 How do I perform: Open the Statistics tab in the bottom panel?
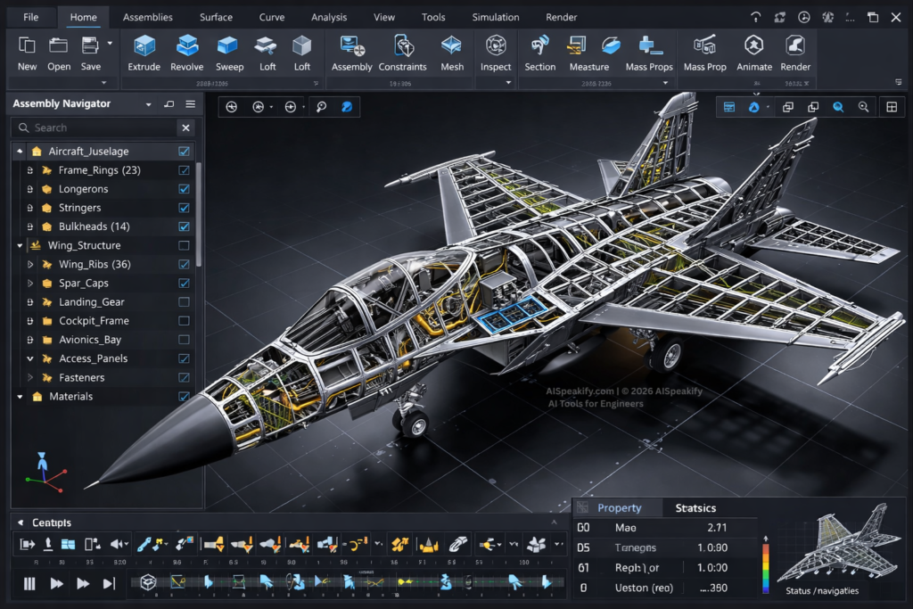pyautogui.click(x=695, y=506)
